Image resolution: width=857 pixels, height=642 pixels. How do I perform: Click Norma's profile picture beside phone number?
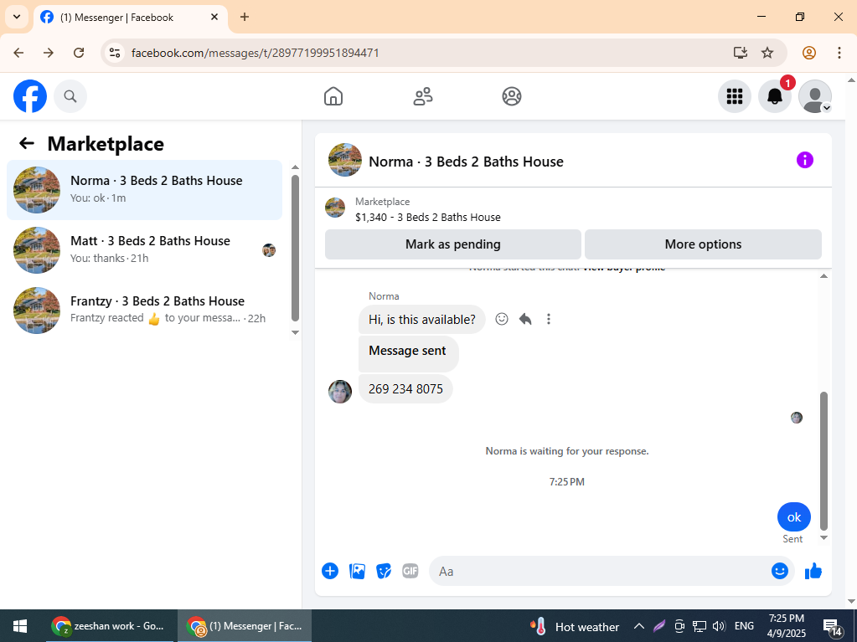(x=340, y=392)
